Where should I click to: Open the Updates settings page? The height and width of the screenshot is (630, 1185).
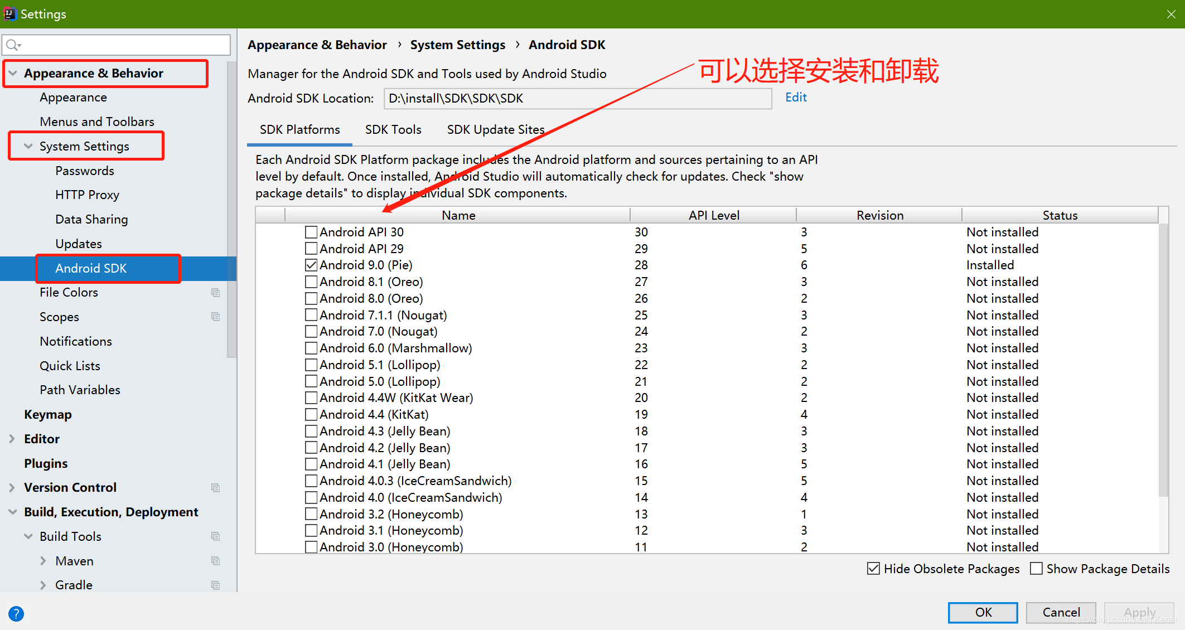coord(79,244)
